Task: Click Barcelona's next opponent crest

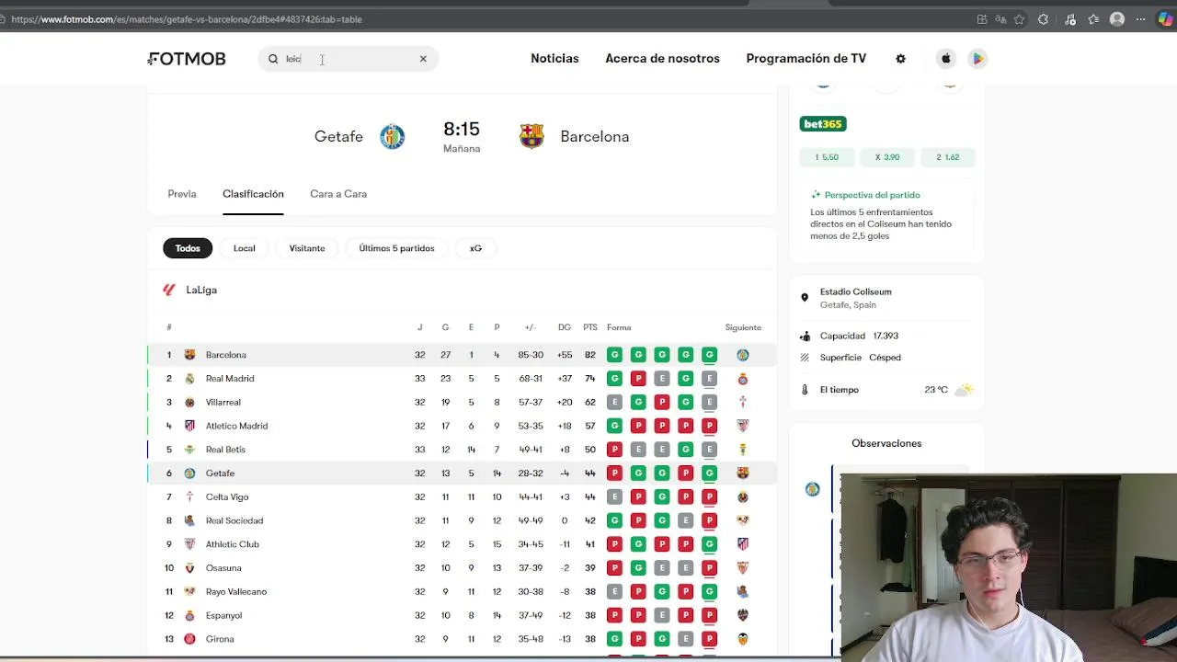Action: tap(742, 355)
